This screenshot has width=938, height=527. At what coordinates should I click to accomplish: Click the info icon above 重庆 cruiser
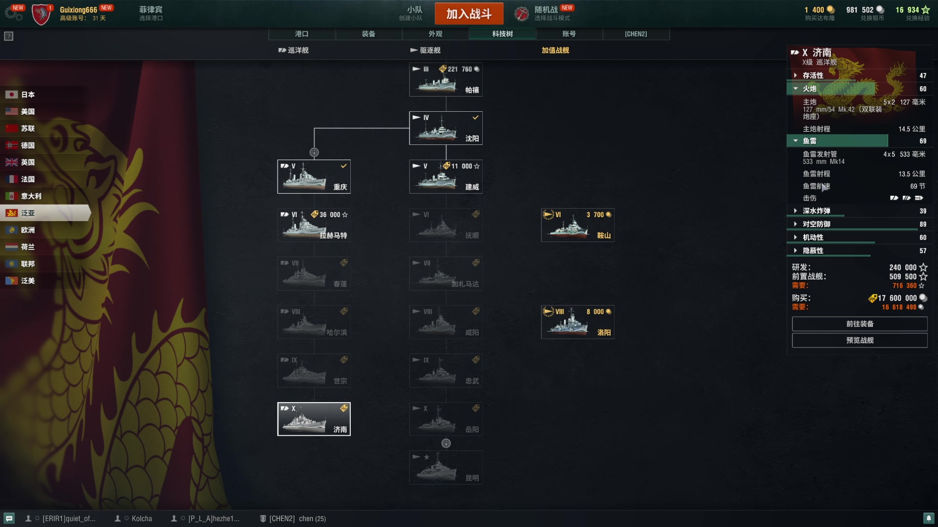point(314,153)
